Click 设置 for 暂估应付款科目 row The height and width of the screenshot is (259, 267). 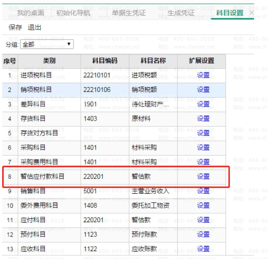click(x=203, y=177)
